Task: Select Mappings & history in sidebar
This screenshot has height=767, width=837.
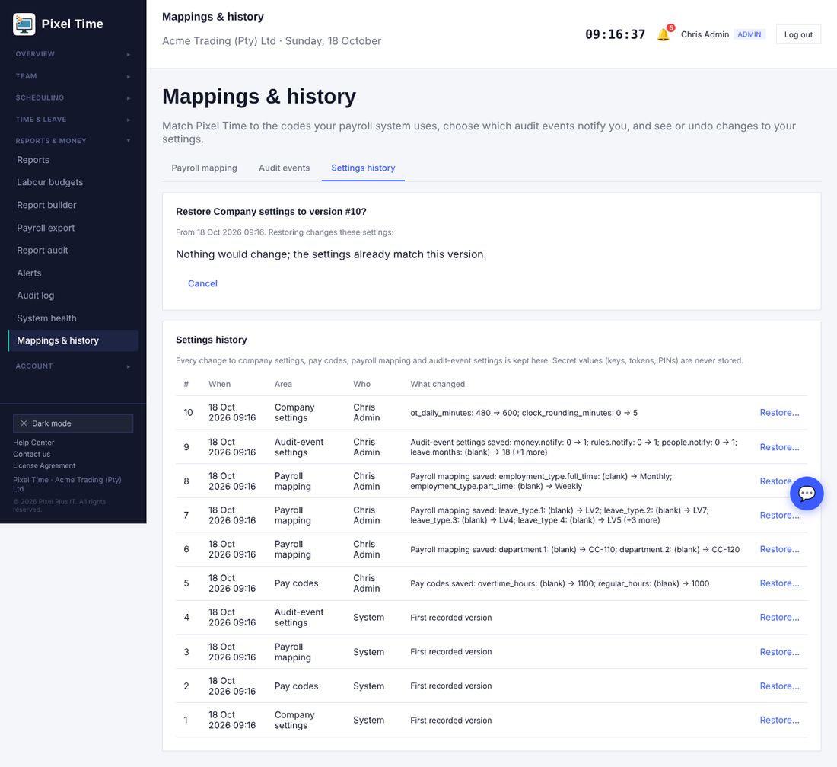Action: pos(73,340)
